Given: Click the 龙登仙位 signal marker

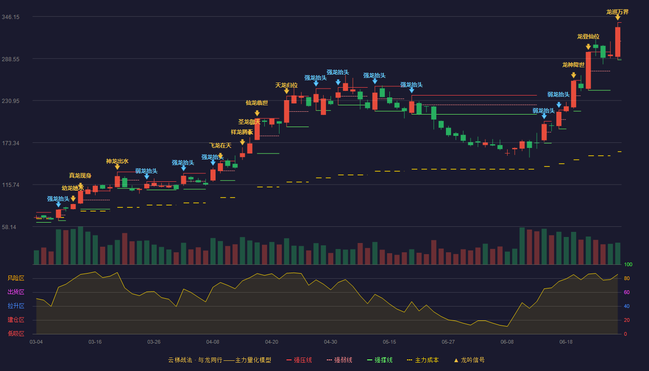Looking at the screenshot, I should [588, 47].
